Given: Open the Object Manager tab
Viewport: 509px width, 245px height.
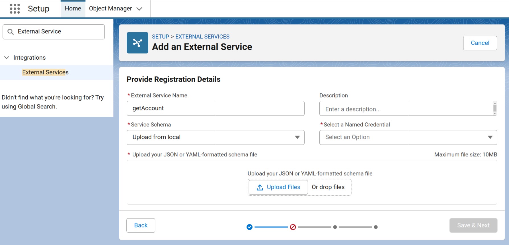Looking at the screenshot, I should [x=110, y=9].
